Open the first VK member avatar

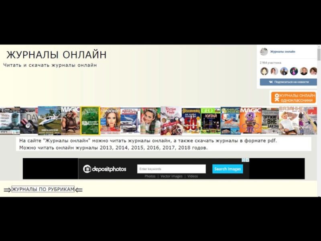pos(264,71)
